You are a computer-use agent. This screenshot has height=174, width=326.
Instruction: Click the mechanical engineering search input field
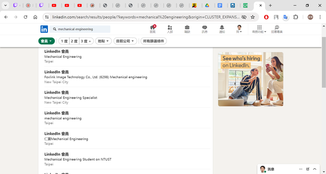point(80,29)
